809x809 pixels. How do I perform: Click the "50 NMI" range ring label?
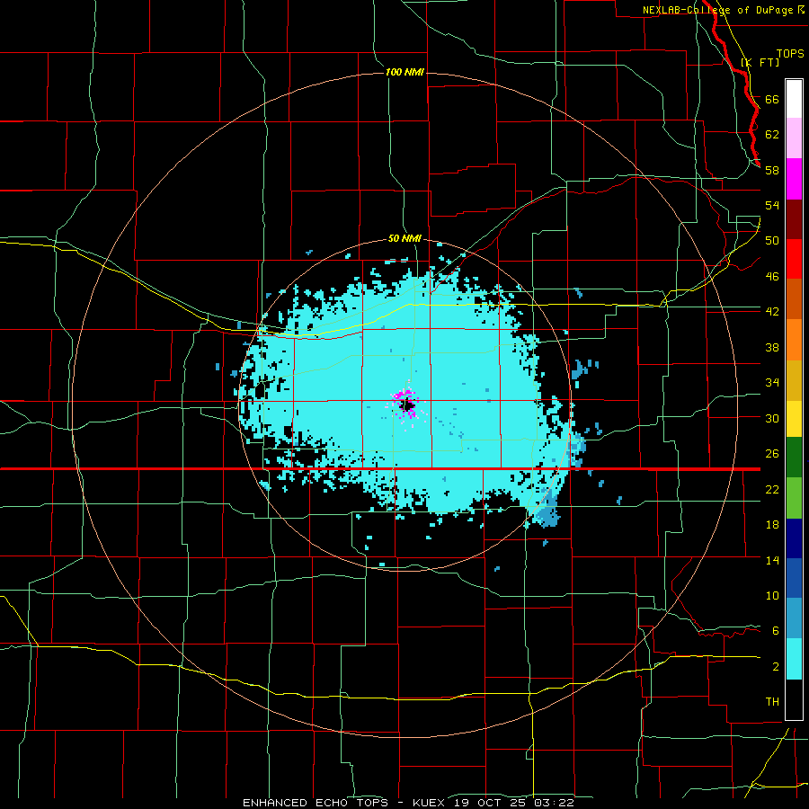click(404, 239)
